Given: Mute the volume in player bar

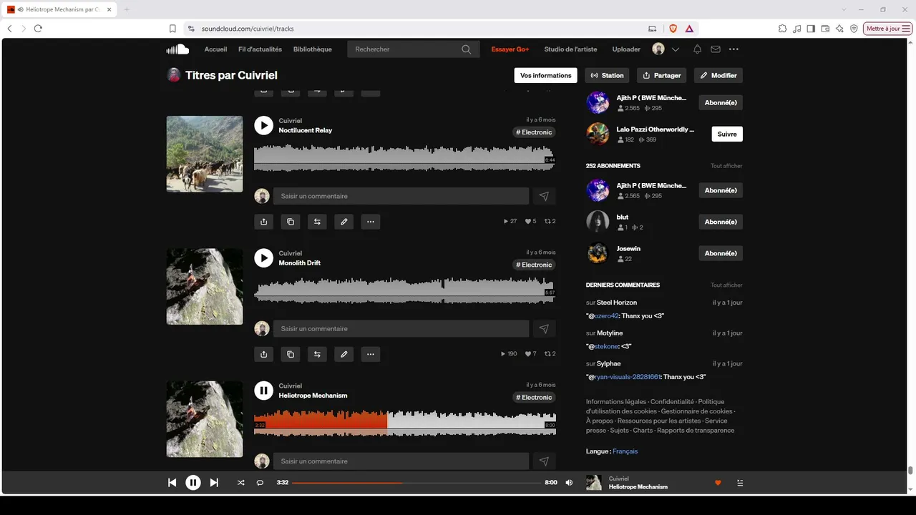Looking at the screenshot, I should point(569,483).
